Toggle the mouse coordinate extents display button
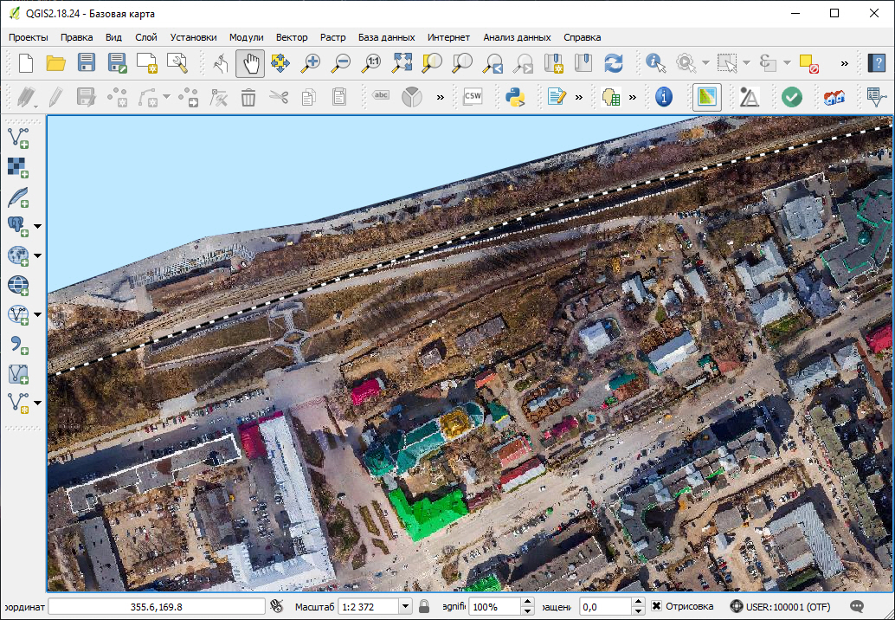This screenshot has width=895, height=620. [277, 606]
